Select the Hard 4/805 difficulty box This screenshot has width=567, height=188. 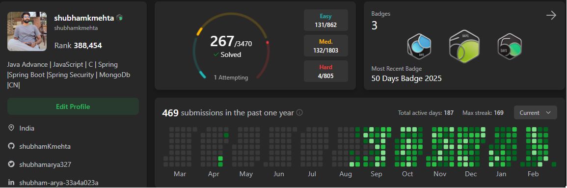click(x=326, y=71)
